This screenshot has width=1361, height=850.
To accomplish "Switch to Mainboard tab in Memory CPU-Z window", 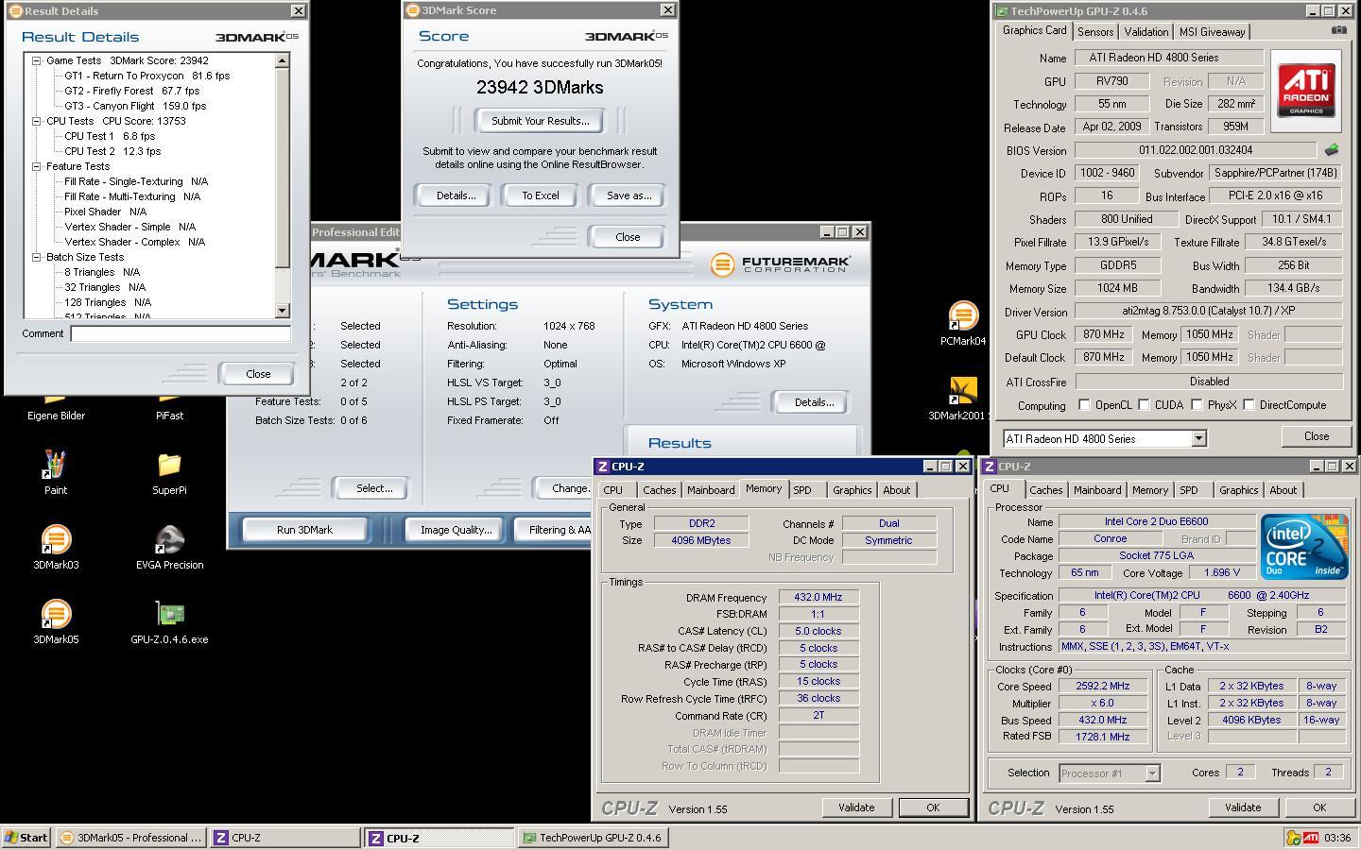I will (x=711, y=490).
